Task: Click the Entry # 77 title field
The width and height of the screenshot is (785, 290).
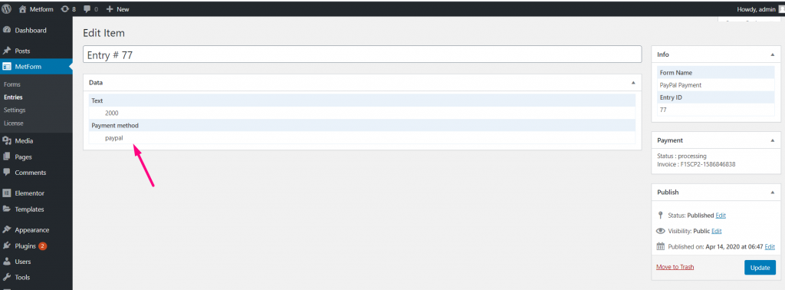Action: [362, 54]
